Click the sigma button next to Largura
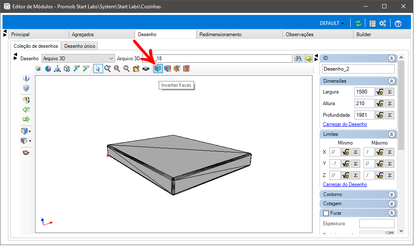 (389, 92)
